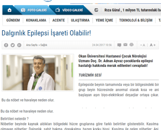Share article on Twitter

(13, 45)
